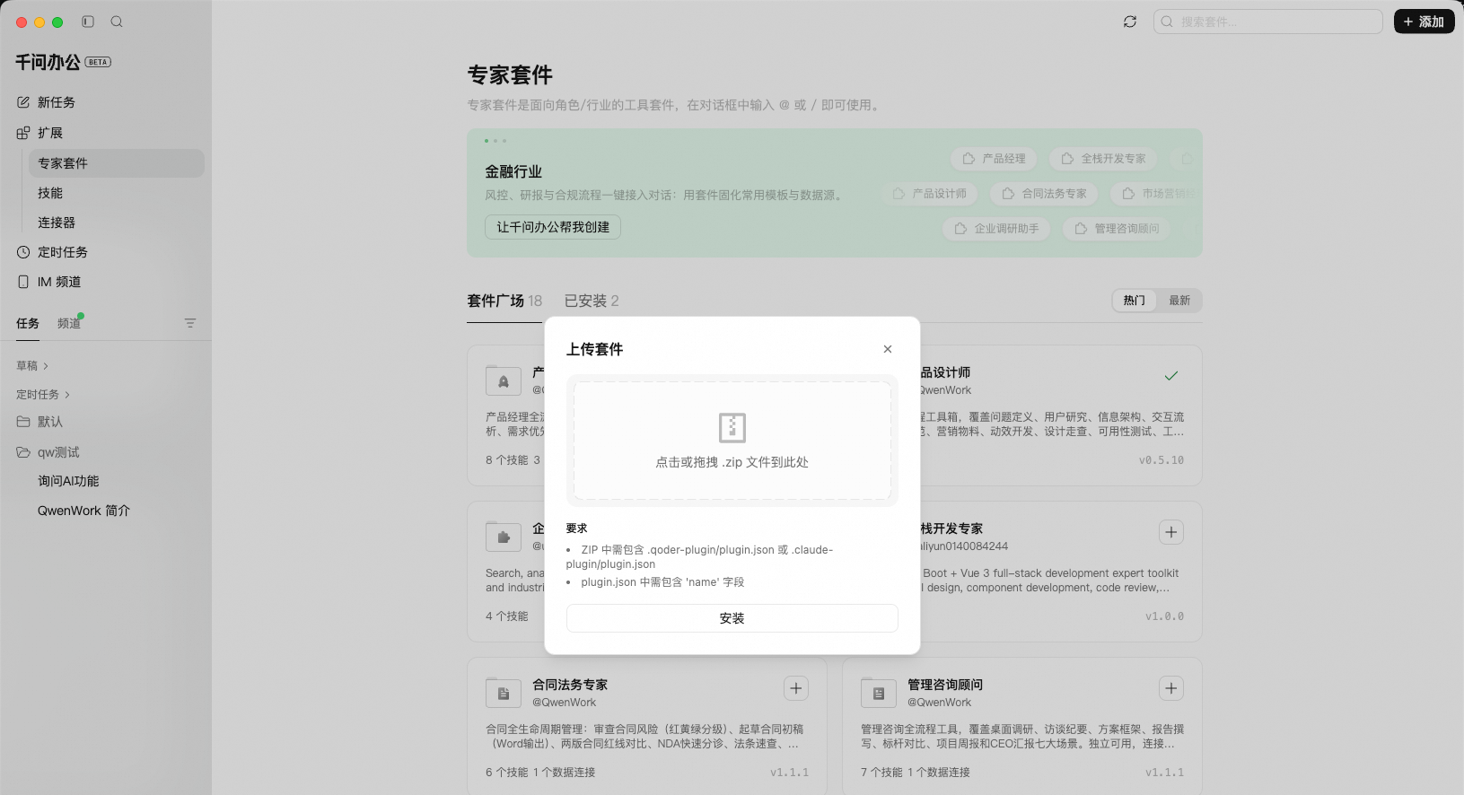The width and height of the screenshot is (1464, 795).
Task: Click the 全栈开发专家 banner chip
Action: point(1103,159)
